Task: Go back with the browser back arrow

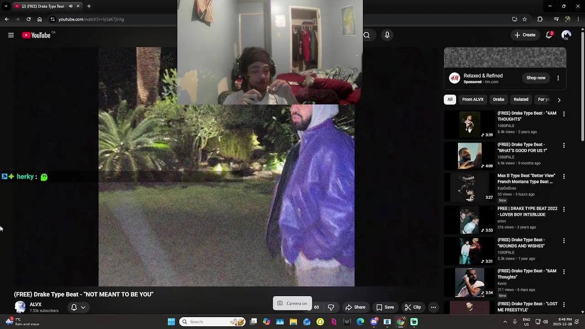Action: click(6, 19)
